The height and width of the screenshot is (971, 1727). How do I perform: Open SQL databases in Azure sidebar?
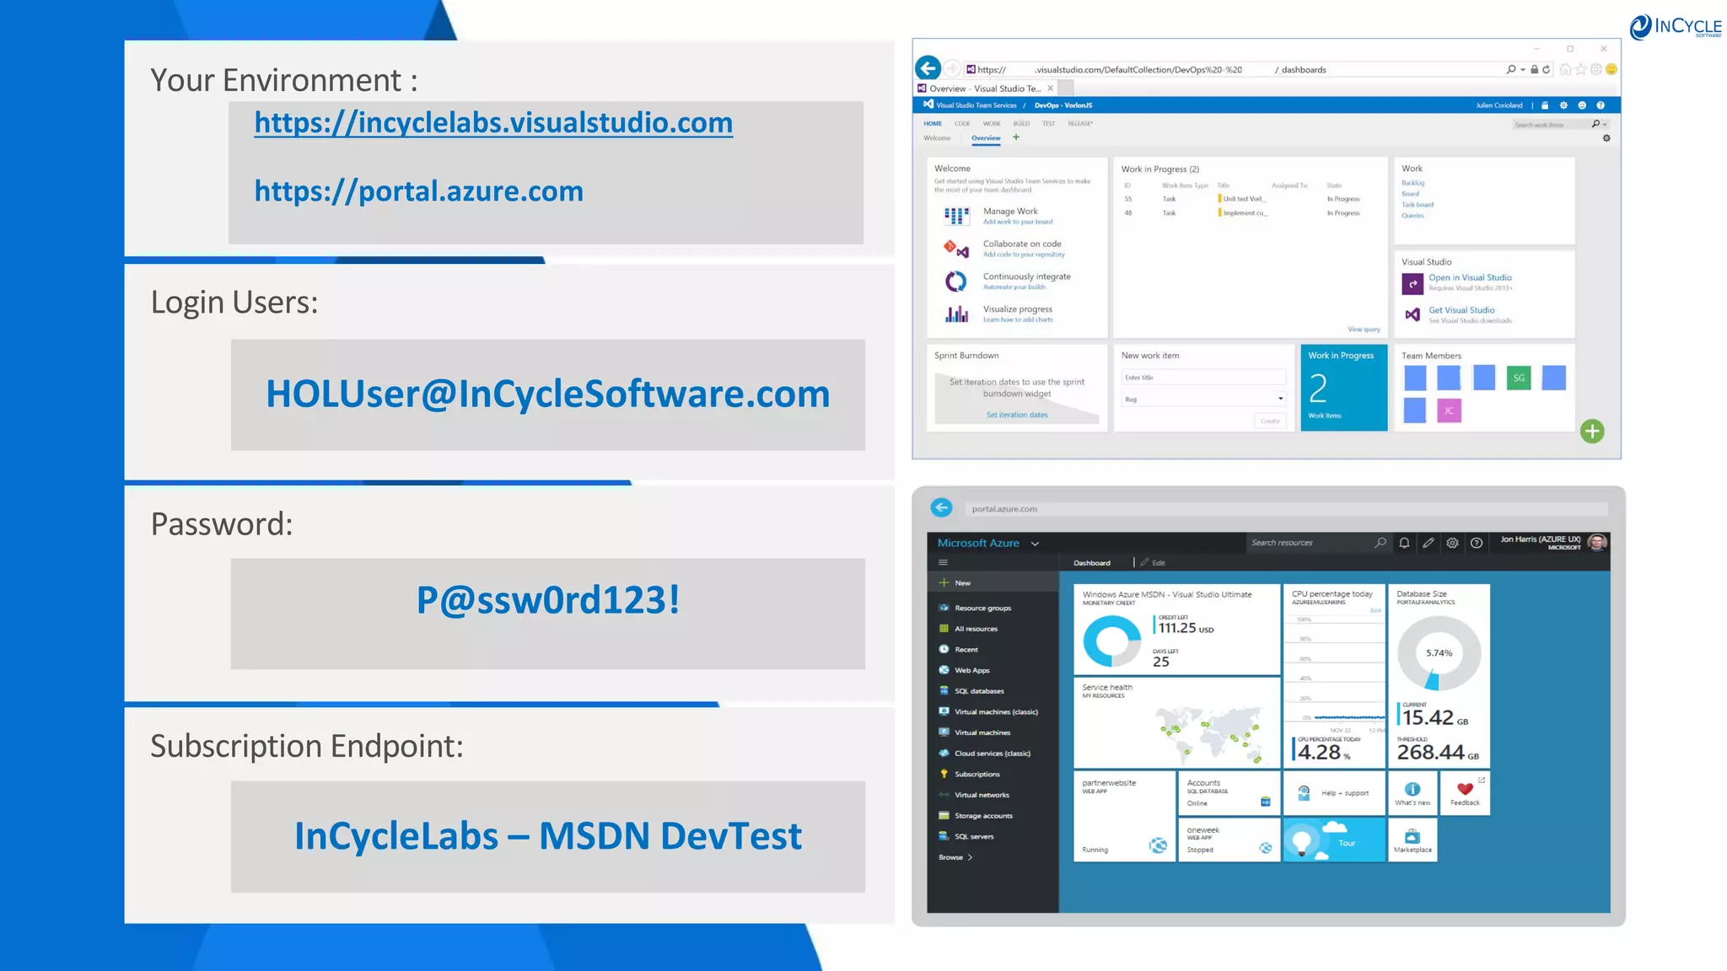993,691
